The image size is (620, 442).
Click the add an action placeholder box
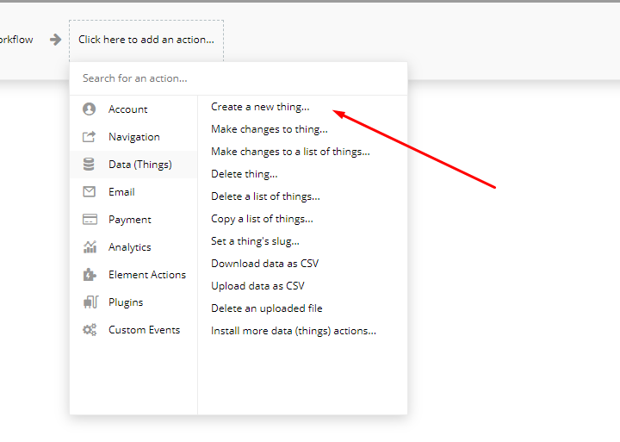click(x=146, y=40)
